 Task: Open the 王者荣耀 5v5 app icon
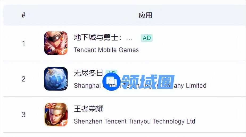56,115
